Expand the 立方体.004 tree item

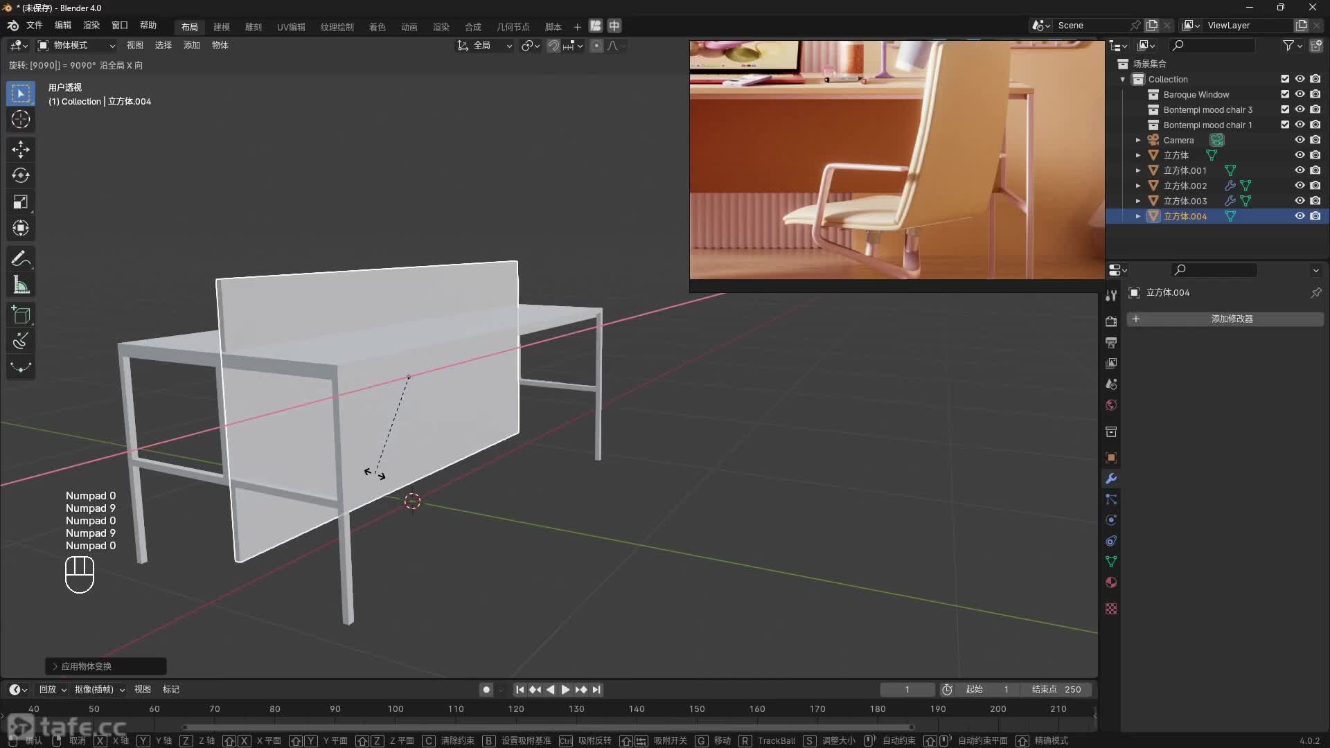pos(1137,216)
